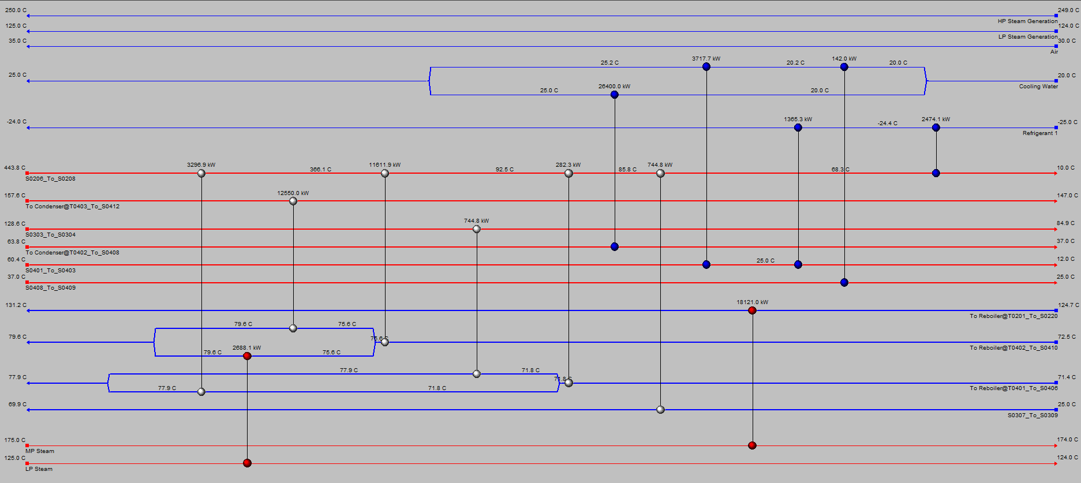
Task: Click the Air utility stream label
Action: [x=1054, y=52]
